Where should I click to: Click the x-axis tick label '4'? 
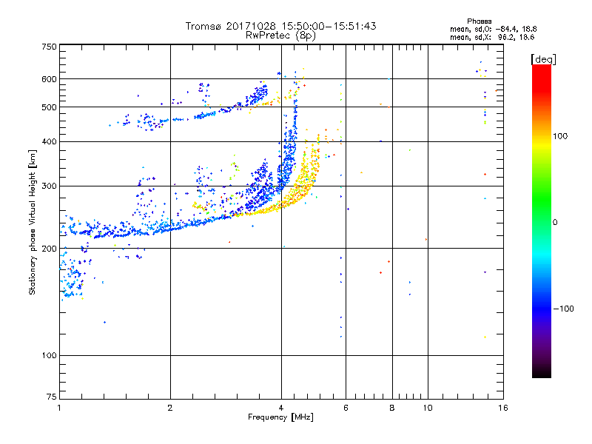coord(281,408)
